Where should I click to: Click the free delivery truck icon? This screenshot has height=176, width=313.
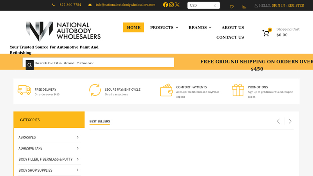click(x=24, y=90)
